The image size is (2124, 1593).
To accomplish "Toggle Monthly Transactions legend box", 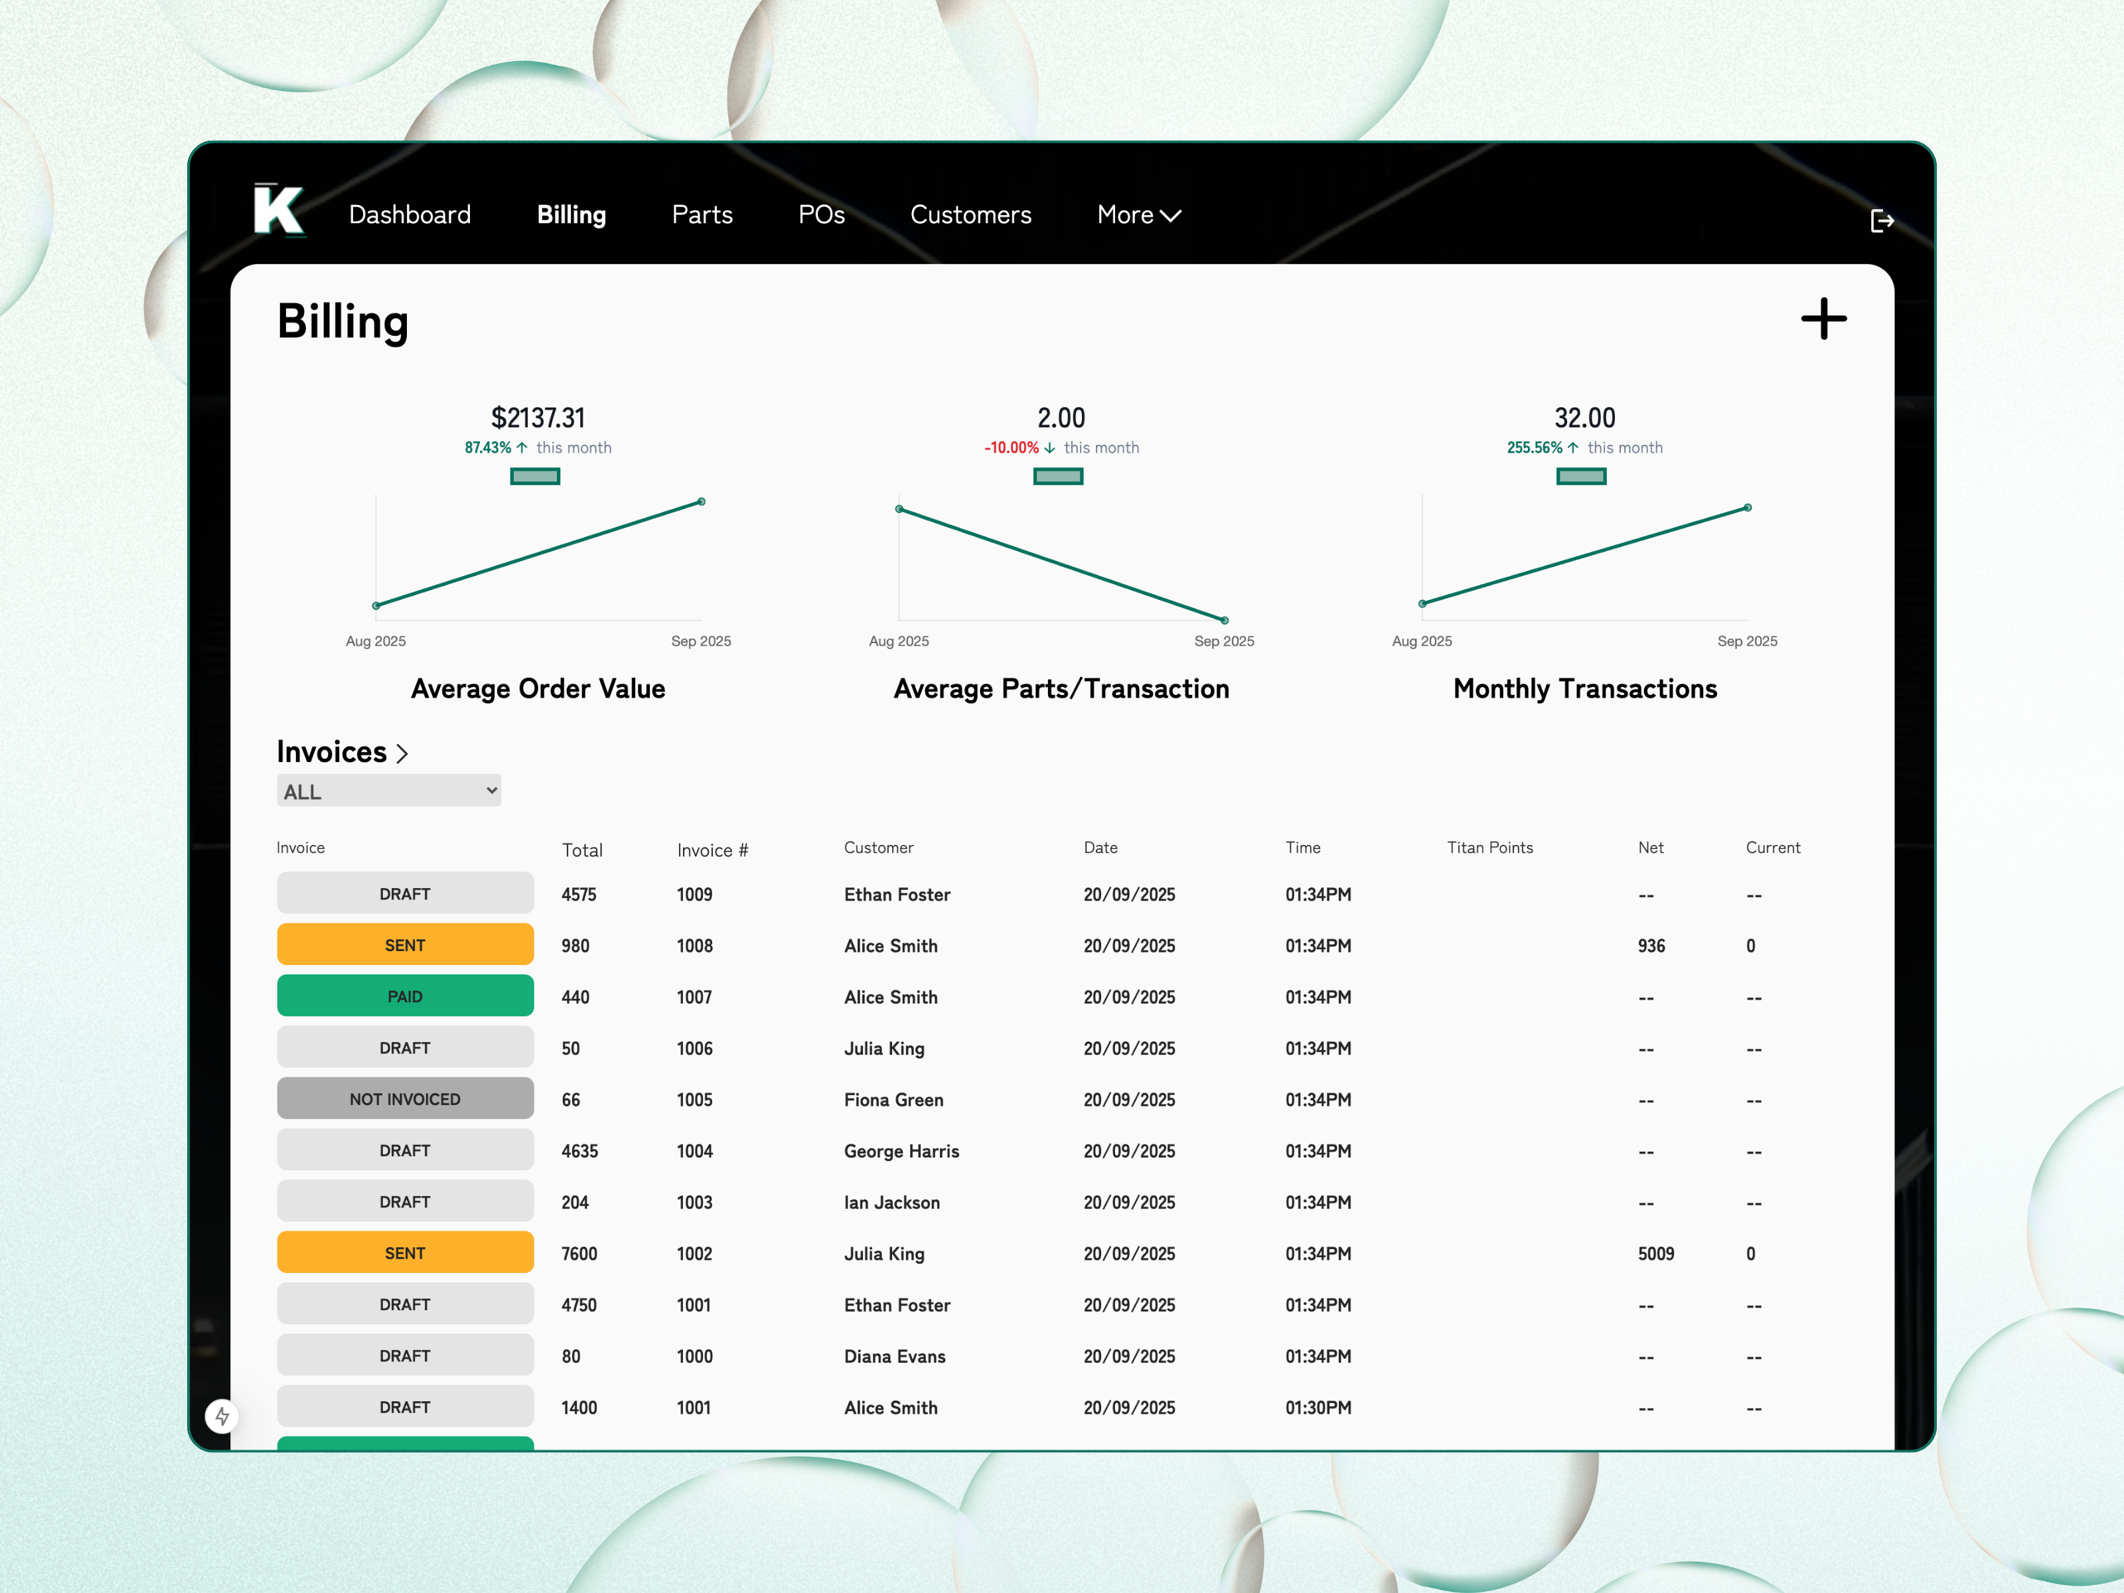I will pyautogui.click(x=1580, y=477).
